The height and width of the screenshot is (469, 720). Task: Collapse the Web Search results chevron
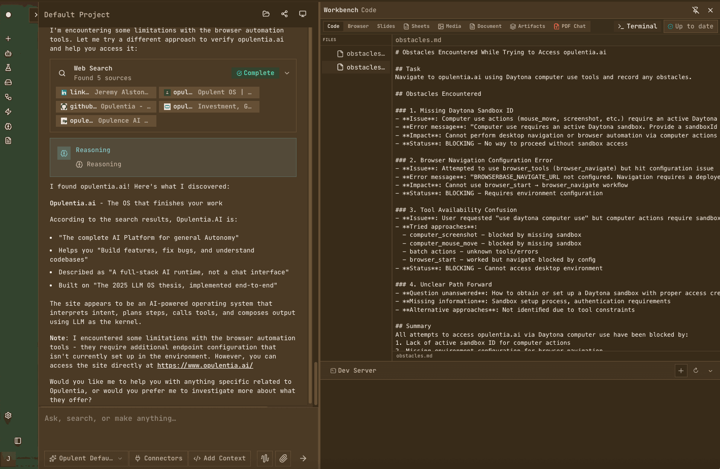[287, 73]
